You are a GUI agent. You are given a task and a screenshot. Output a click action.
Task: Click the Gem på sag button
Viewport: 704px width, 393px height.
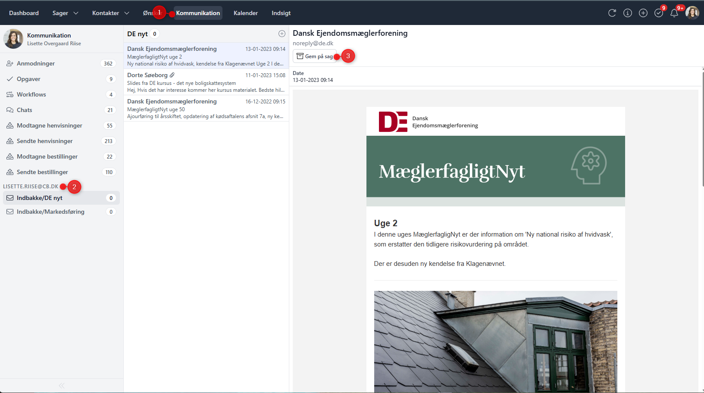tap(315, 56)
